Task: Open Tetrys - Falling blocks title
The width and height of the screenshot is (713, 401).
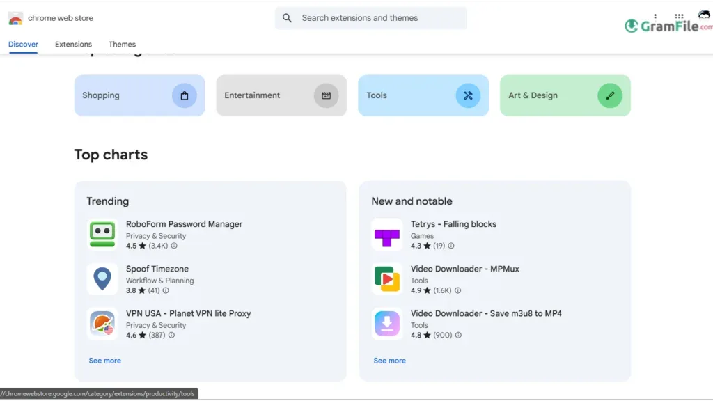Action: tap(453, 224)
